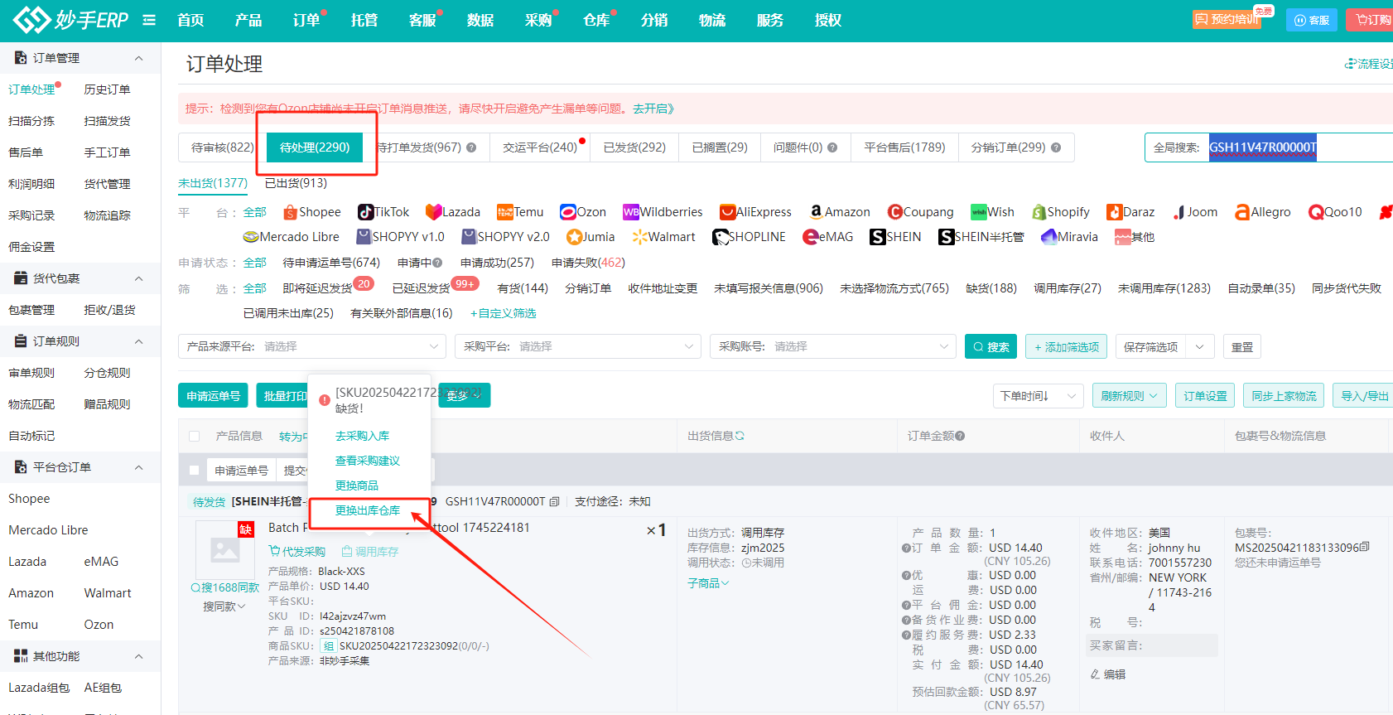The height and width of the screenshot is (715, 1393).
Task: Filter by Coupang platform icon
Action: (895, 212)
